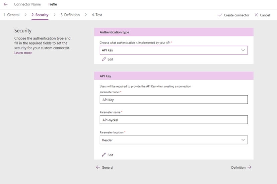This screenshot has width=277, height=184.
Task: Click the back arrow beside Connector Name
Action: coord(5,4)
